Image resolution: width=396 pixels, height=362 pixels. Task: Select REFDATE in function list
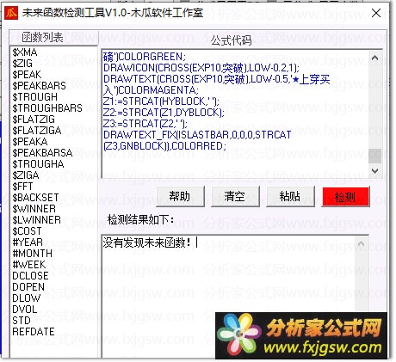pyautogui.click(x=34, y=332)
